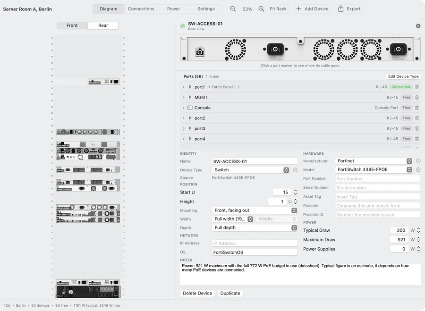Click the Maximum Draw stepper arrows
Viewport: 425px width, 311px height.
click(418, 239)
